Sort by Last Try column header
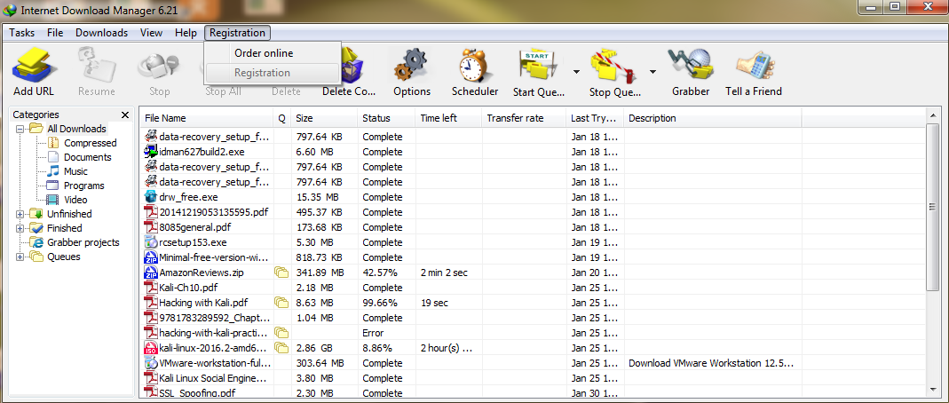This screenshot has height=403, width=949. pos(596,119)
